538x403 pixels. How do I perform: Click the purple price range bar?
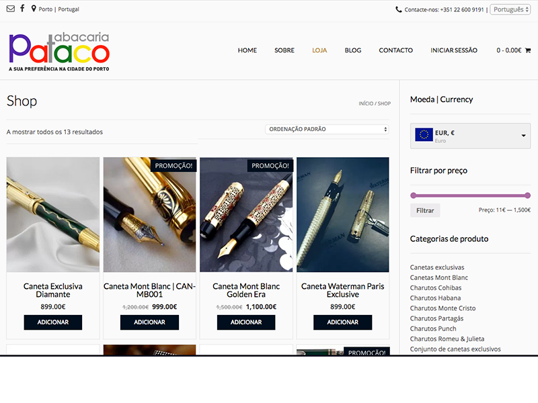pos(470,195)
